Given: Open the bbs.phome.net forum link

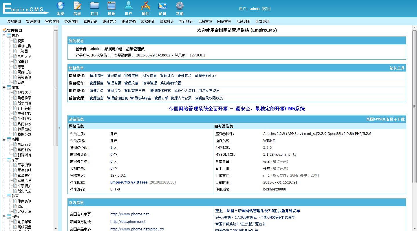Looking at the screenshot, I should tap(128, 222).
